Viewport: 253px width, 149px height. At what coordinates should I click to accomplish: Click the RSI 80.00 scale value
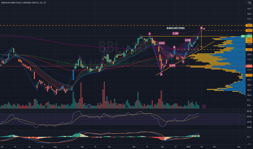(x=249, y=111)
